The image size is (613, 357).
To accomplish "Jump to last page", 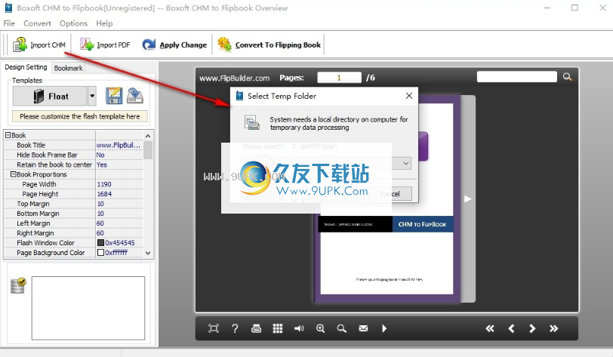I will [x=553, y=328].
